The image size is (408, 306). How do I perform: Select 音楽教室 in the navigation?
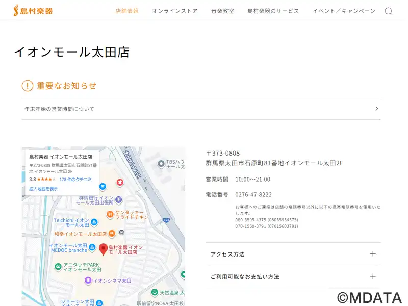(222, 11)
